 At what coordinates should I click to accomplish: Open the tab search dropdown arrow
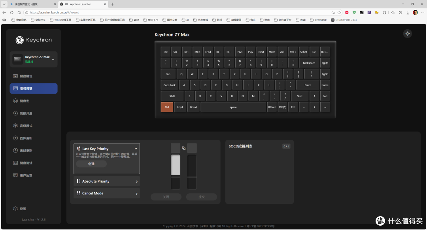tap(4, 4)
